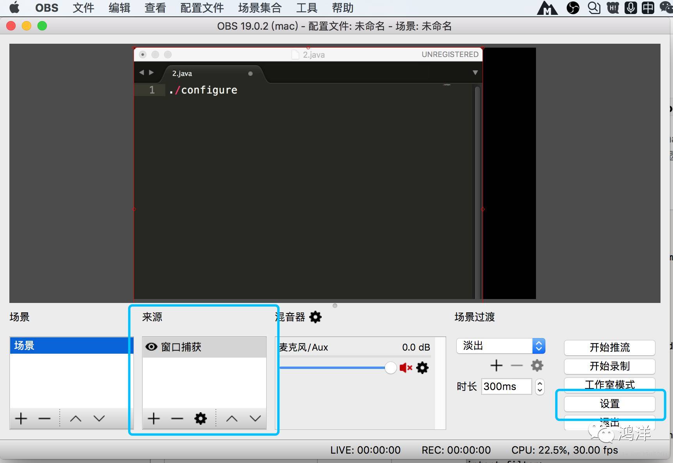Image resolution: width=673 pixels, height=463 pixels.
Task: Open source properties gear icon
Action: [201, 418]
